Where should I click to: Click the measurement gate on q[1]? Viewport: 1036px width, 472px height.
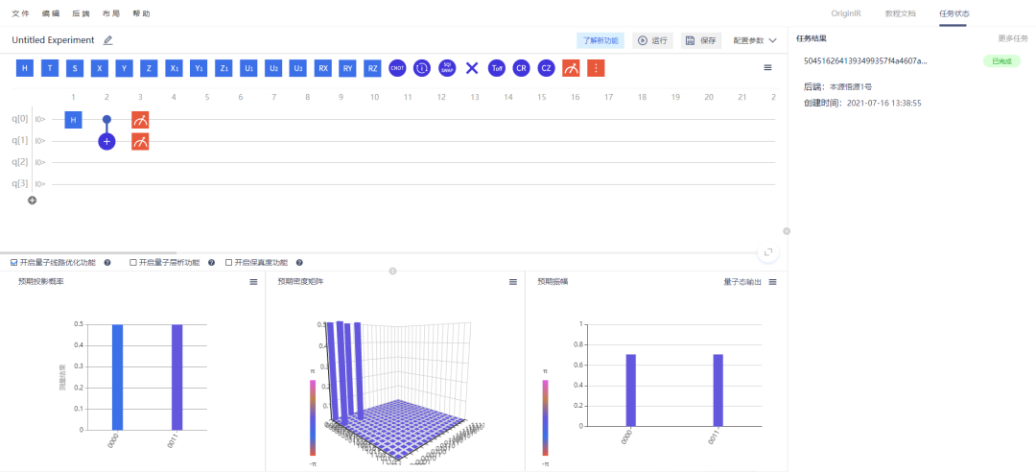(140, 141)
